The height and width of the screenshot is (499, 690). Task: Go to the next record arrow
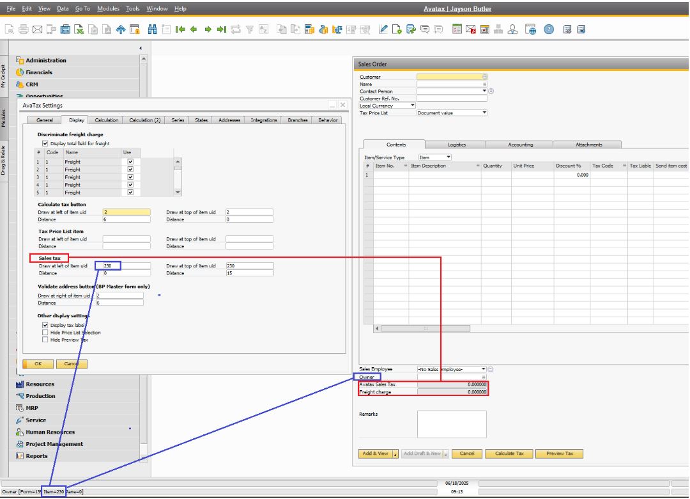(208, 29)
